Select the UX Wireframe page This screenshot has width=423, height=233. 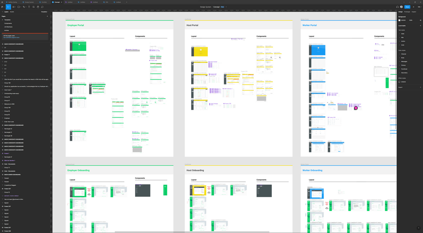coord(8,27)
